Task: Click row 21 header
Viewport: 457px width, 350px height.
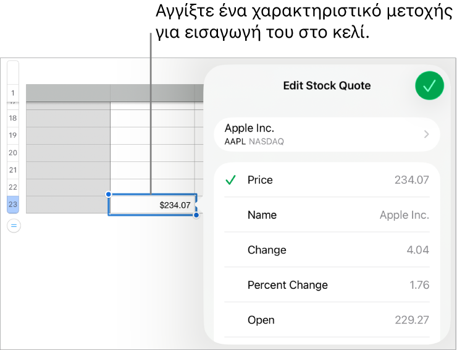Action: point(13,170)
